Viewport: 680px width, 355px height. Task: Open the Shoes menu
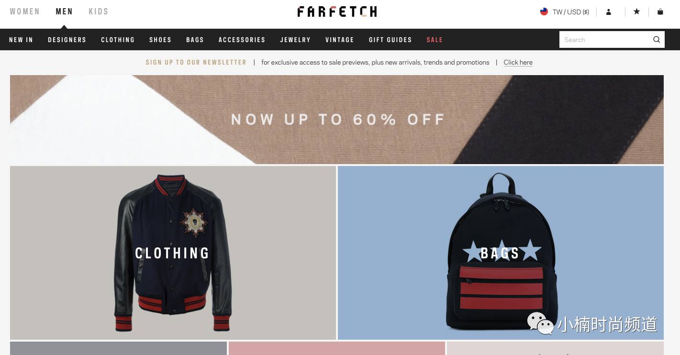160,40
